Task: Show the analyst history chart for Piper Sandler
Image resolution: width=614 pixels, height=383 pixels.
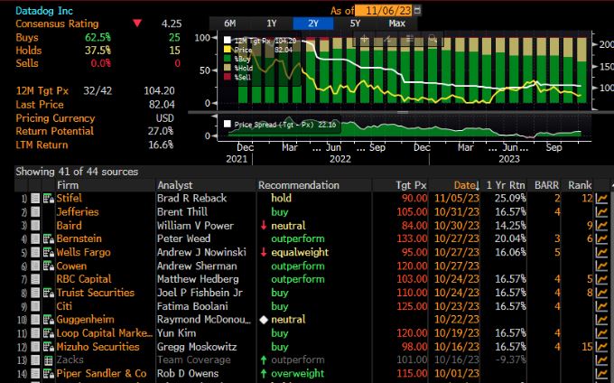Action: pyautogui.click(x=601, y=374)
